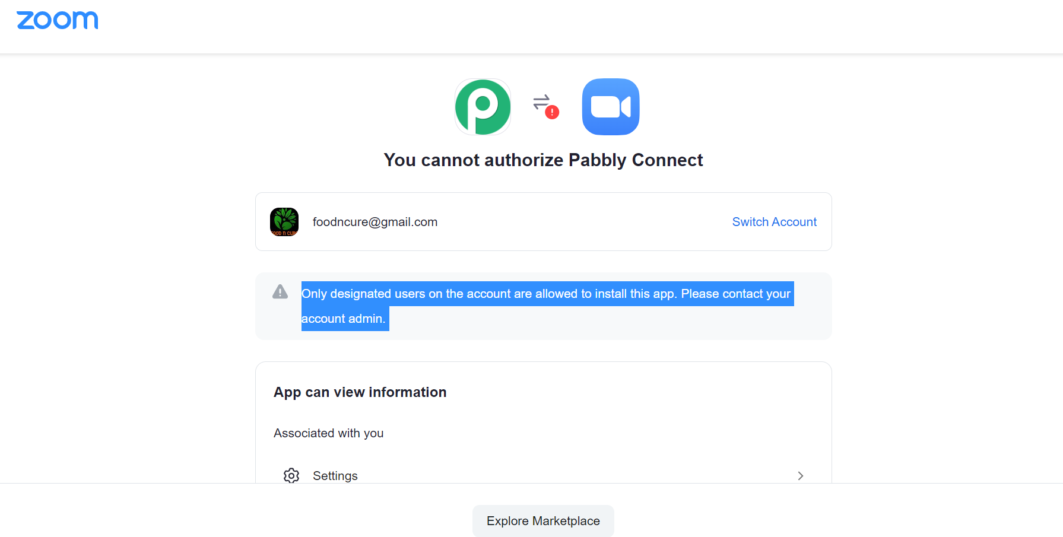Click the blue Zoom camera app icon
Image resolution: width=1063 pixels, height=537 pixels.
[x=611, y=107]
